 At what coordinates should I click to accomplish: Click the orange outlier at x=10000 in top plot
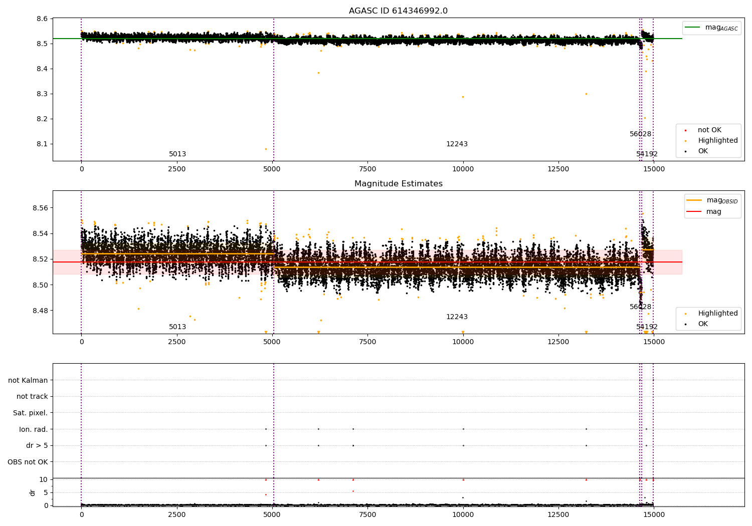463,97
